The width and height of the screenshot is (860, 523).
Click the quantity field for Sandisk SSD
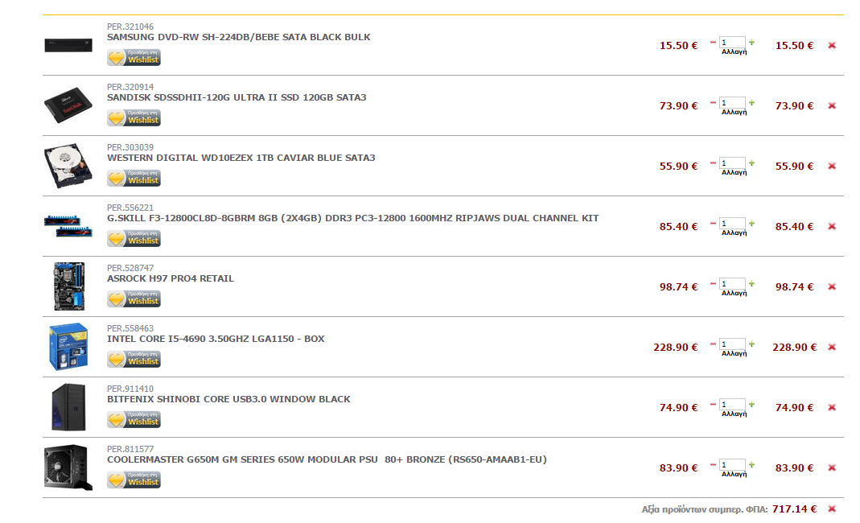coord(732,103)
